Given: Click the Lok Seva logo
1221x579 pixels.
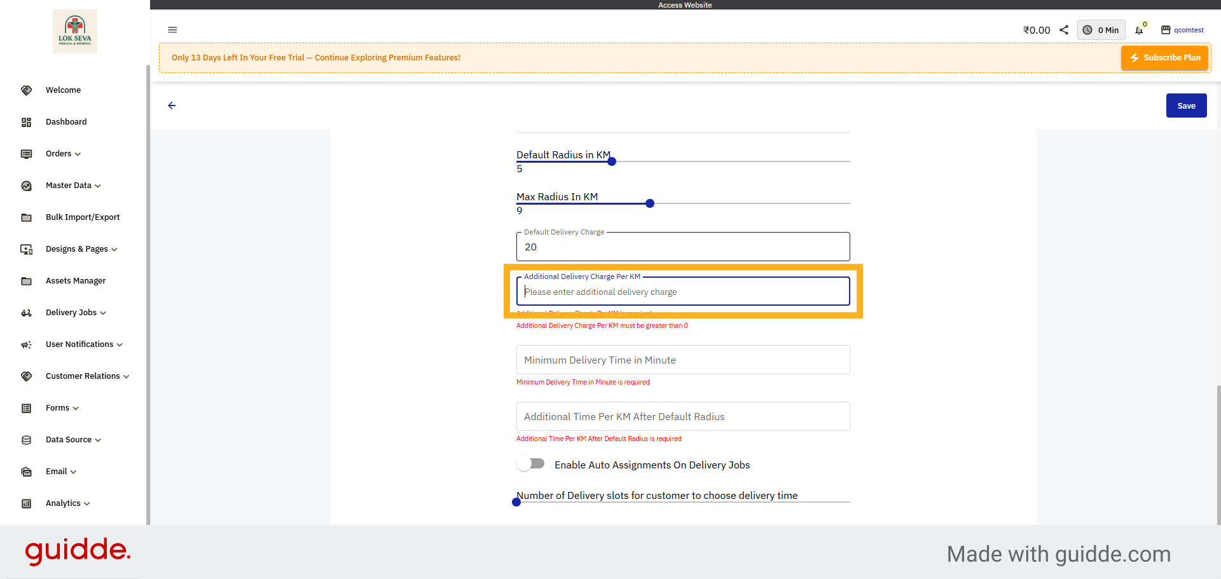Looking at the screenshot, I should pos(75,31).
